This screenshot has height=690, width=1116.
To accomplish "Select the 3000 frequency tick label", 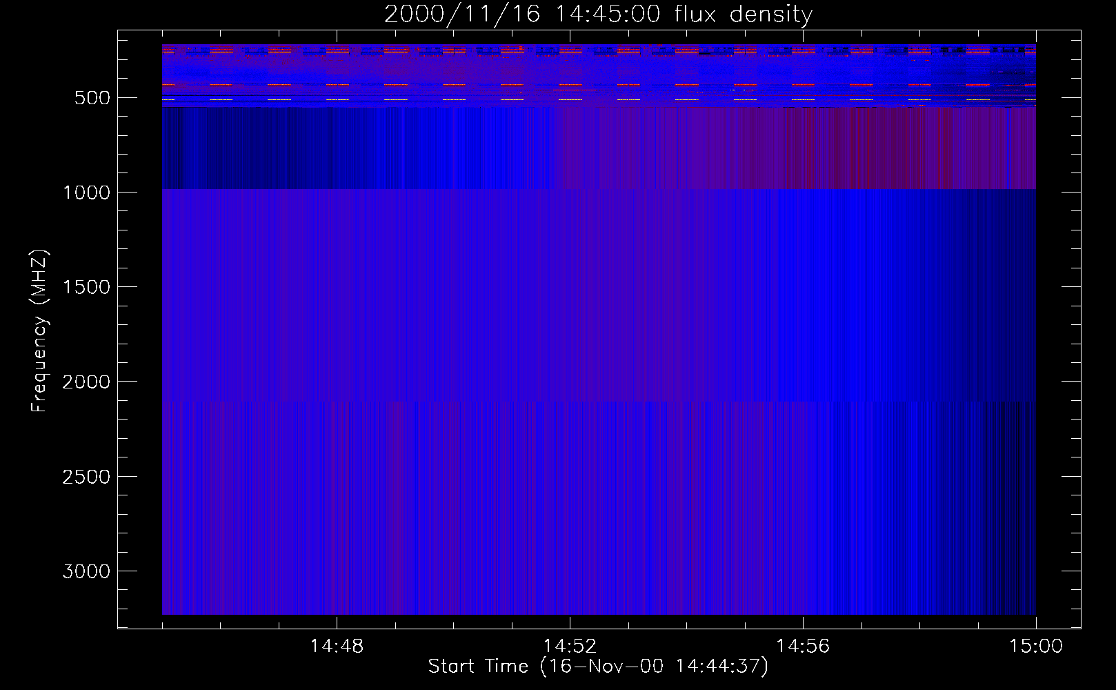I will pyautogui.click(x=86, y=571).
